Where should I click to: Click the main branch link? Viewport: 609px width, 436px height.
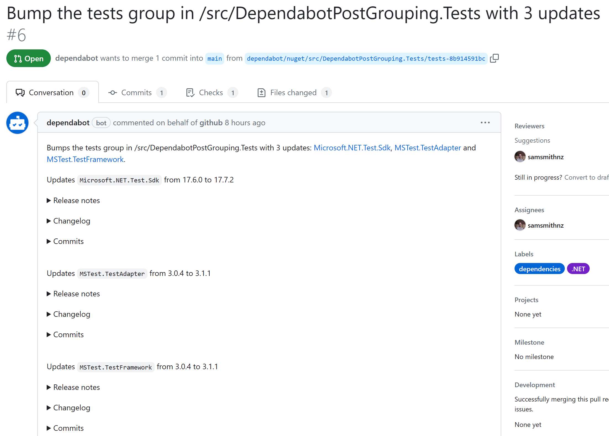coord(215,59)
